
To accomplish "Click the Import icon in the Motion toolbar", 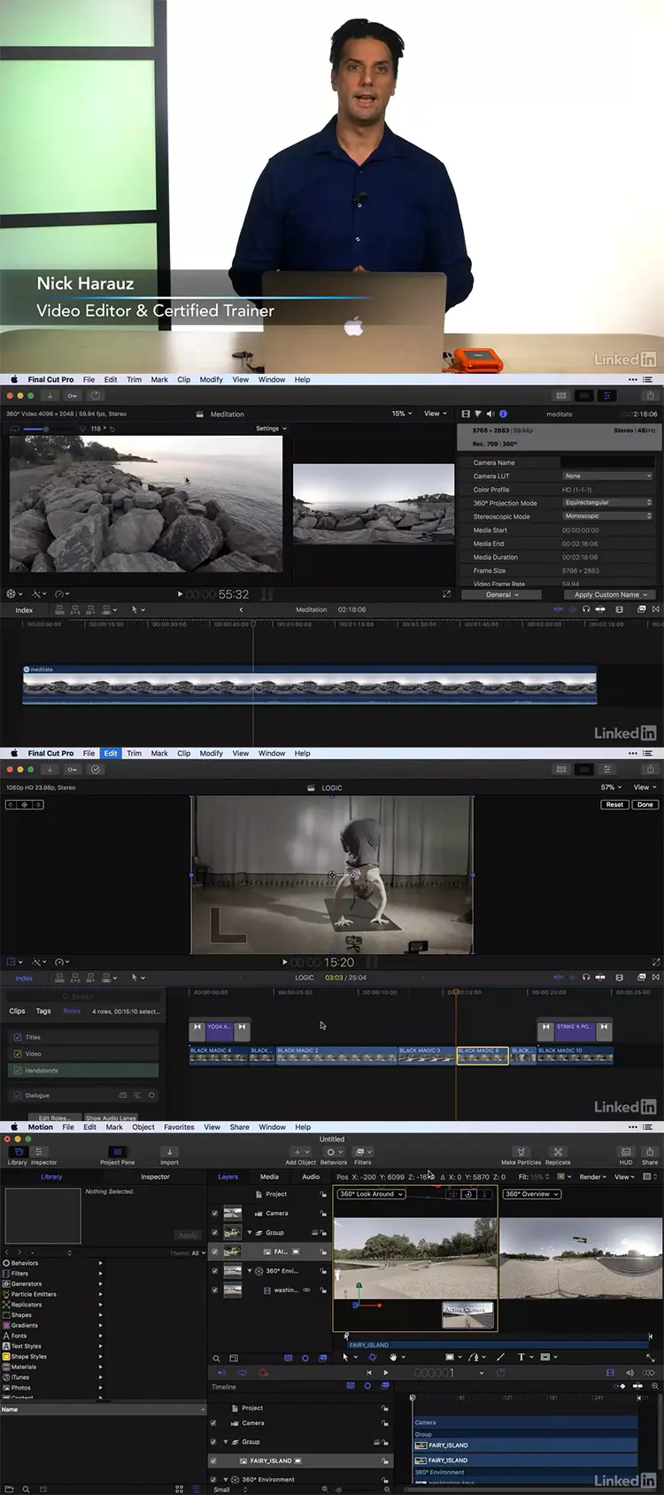I will 169,1155.
